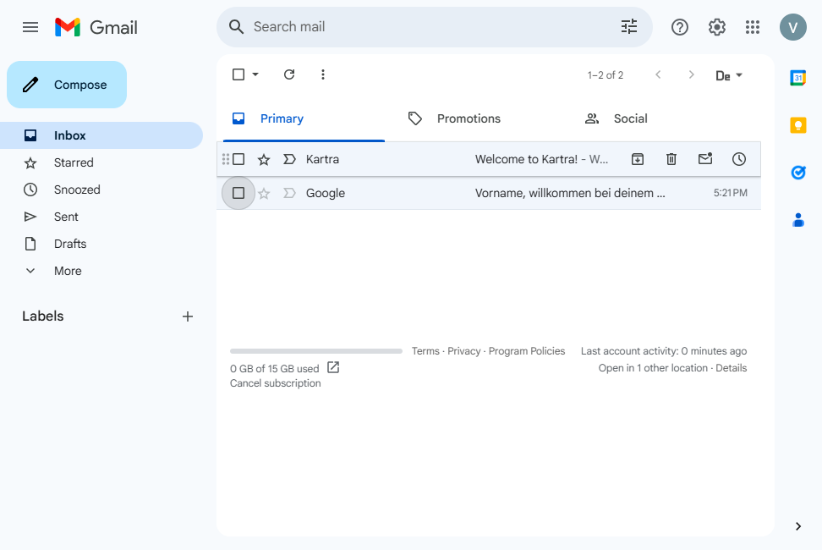
Task: Click the Cancel subscription link
Action: tap(275, 382)
